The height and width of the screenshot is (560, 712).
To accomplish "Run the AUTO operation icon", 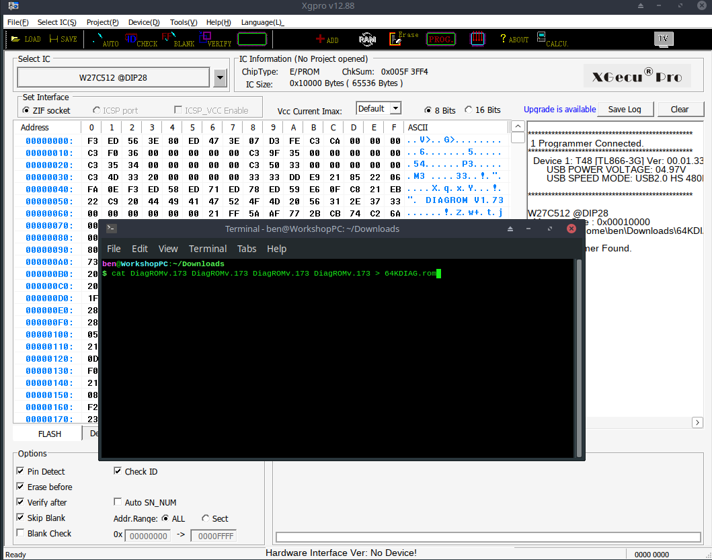I will coord(105,40).
